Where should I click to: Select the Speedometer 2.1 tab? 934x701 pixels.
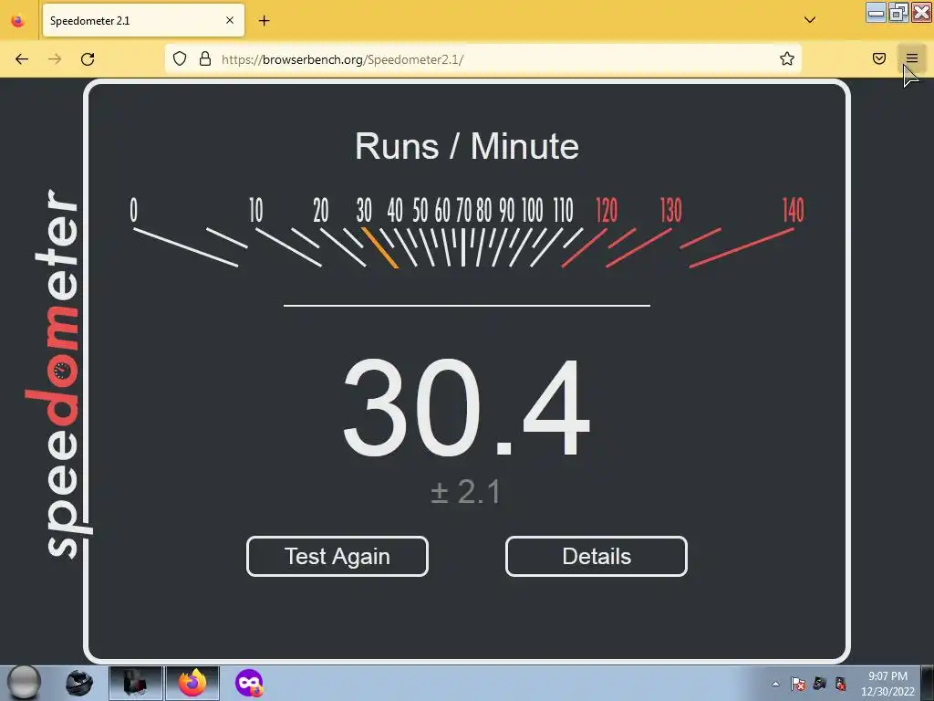(x=143, y=21)
